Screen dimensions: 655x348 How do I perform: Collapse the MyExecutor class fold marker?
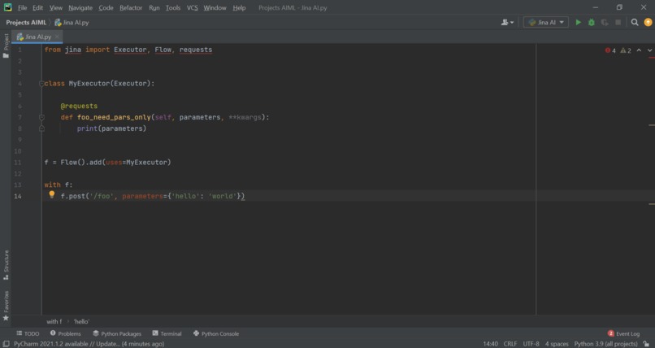tap(41, 84)
